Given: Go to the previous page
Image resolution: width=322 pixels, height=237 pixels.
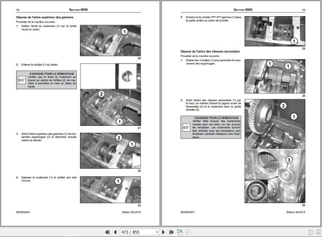Looking at the screenshot, I should tap(115, 232).
